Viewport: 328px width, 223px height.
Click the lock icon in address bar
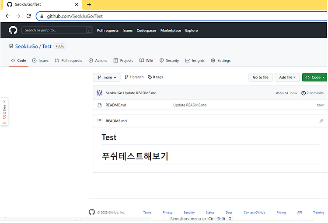42,16
